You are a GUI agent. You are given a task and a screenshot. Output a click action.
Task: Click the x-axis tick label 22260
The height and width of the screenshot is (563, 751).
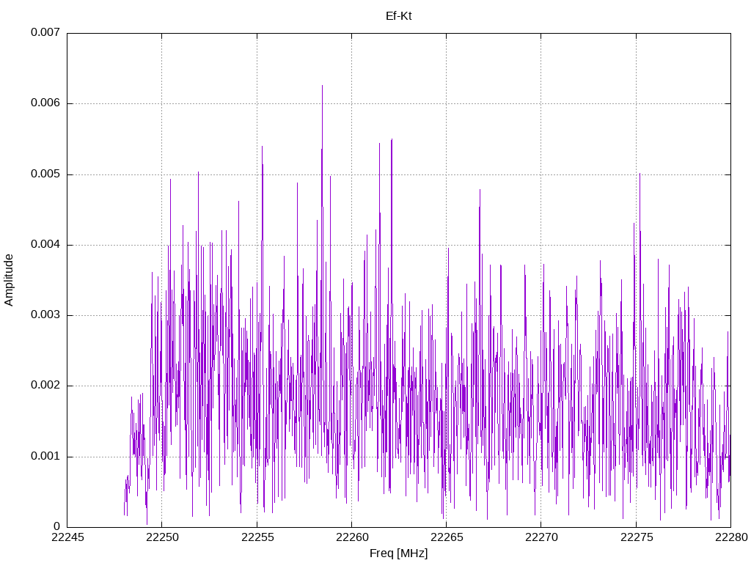[x=352, y=537]
